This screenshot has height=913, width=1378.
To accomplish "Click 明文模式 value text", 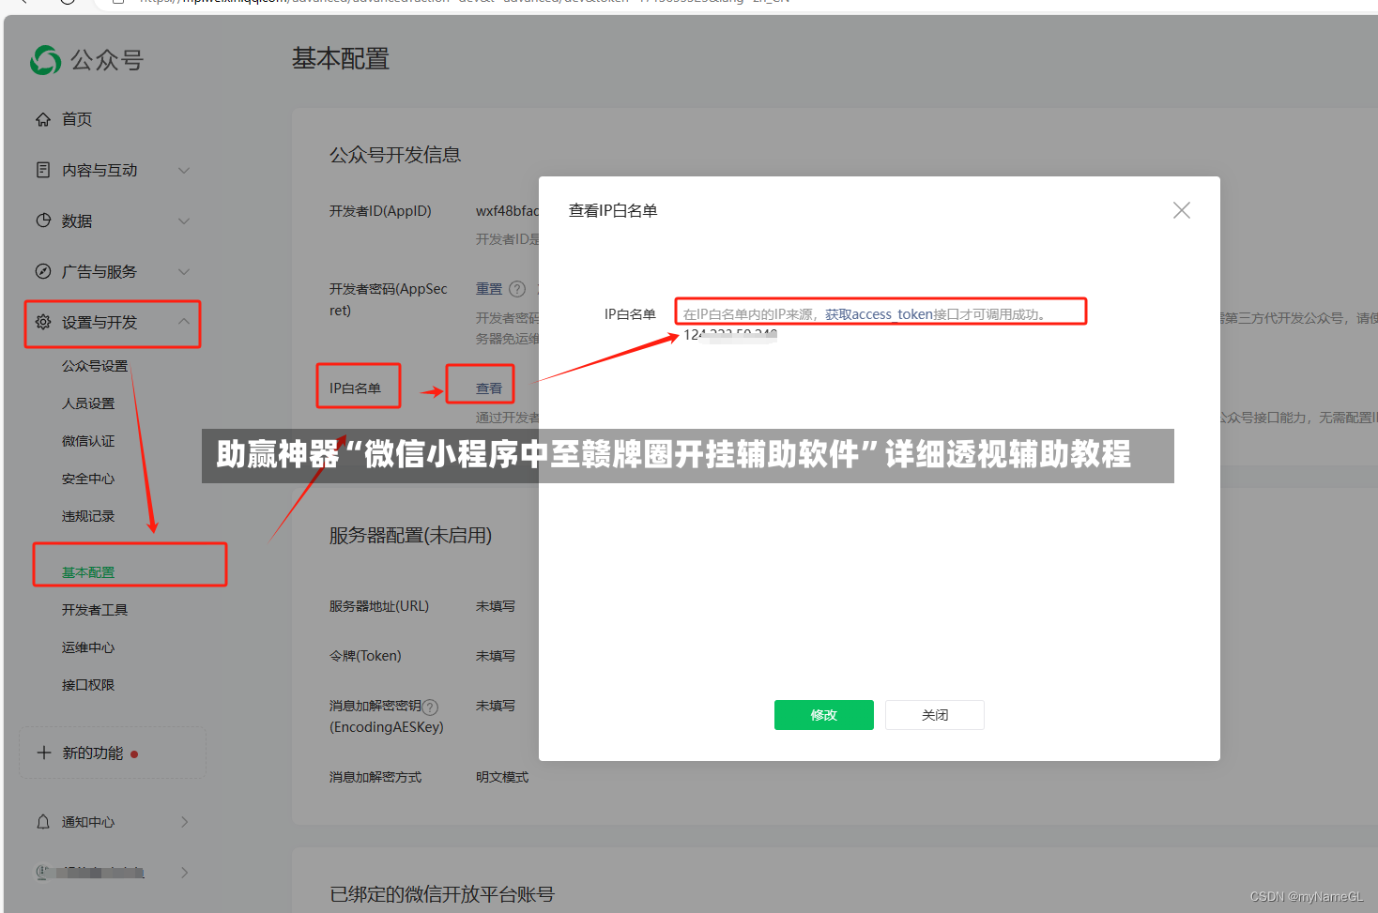I will (x=502, y=777).
